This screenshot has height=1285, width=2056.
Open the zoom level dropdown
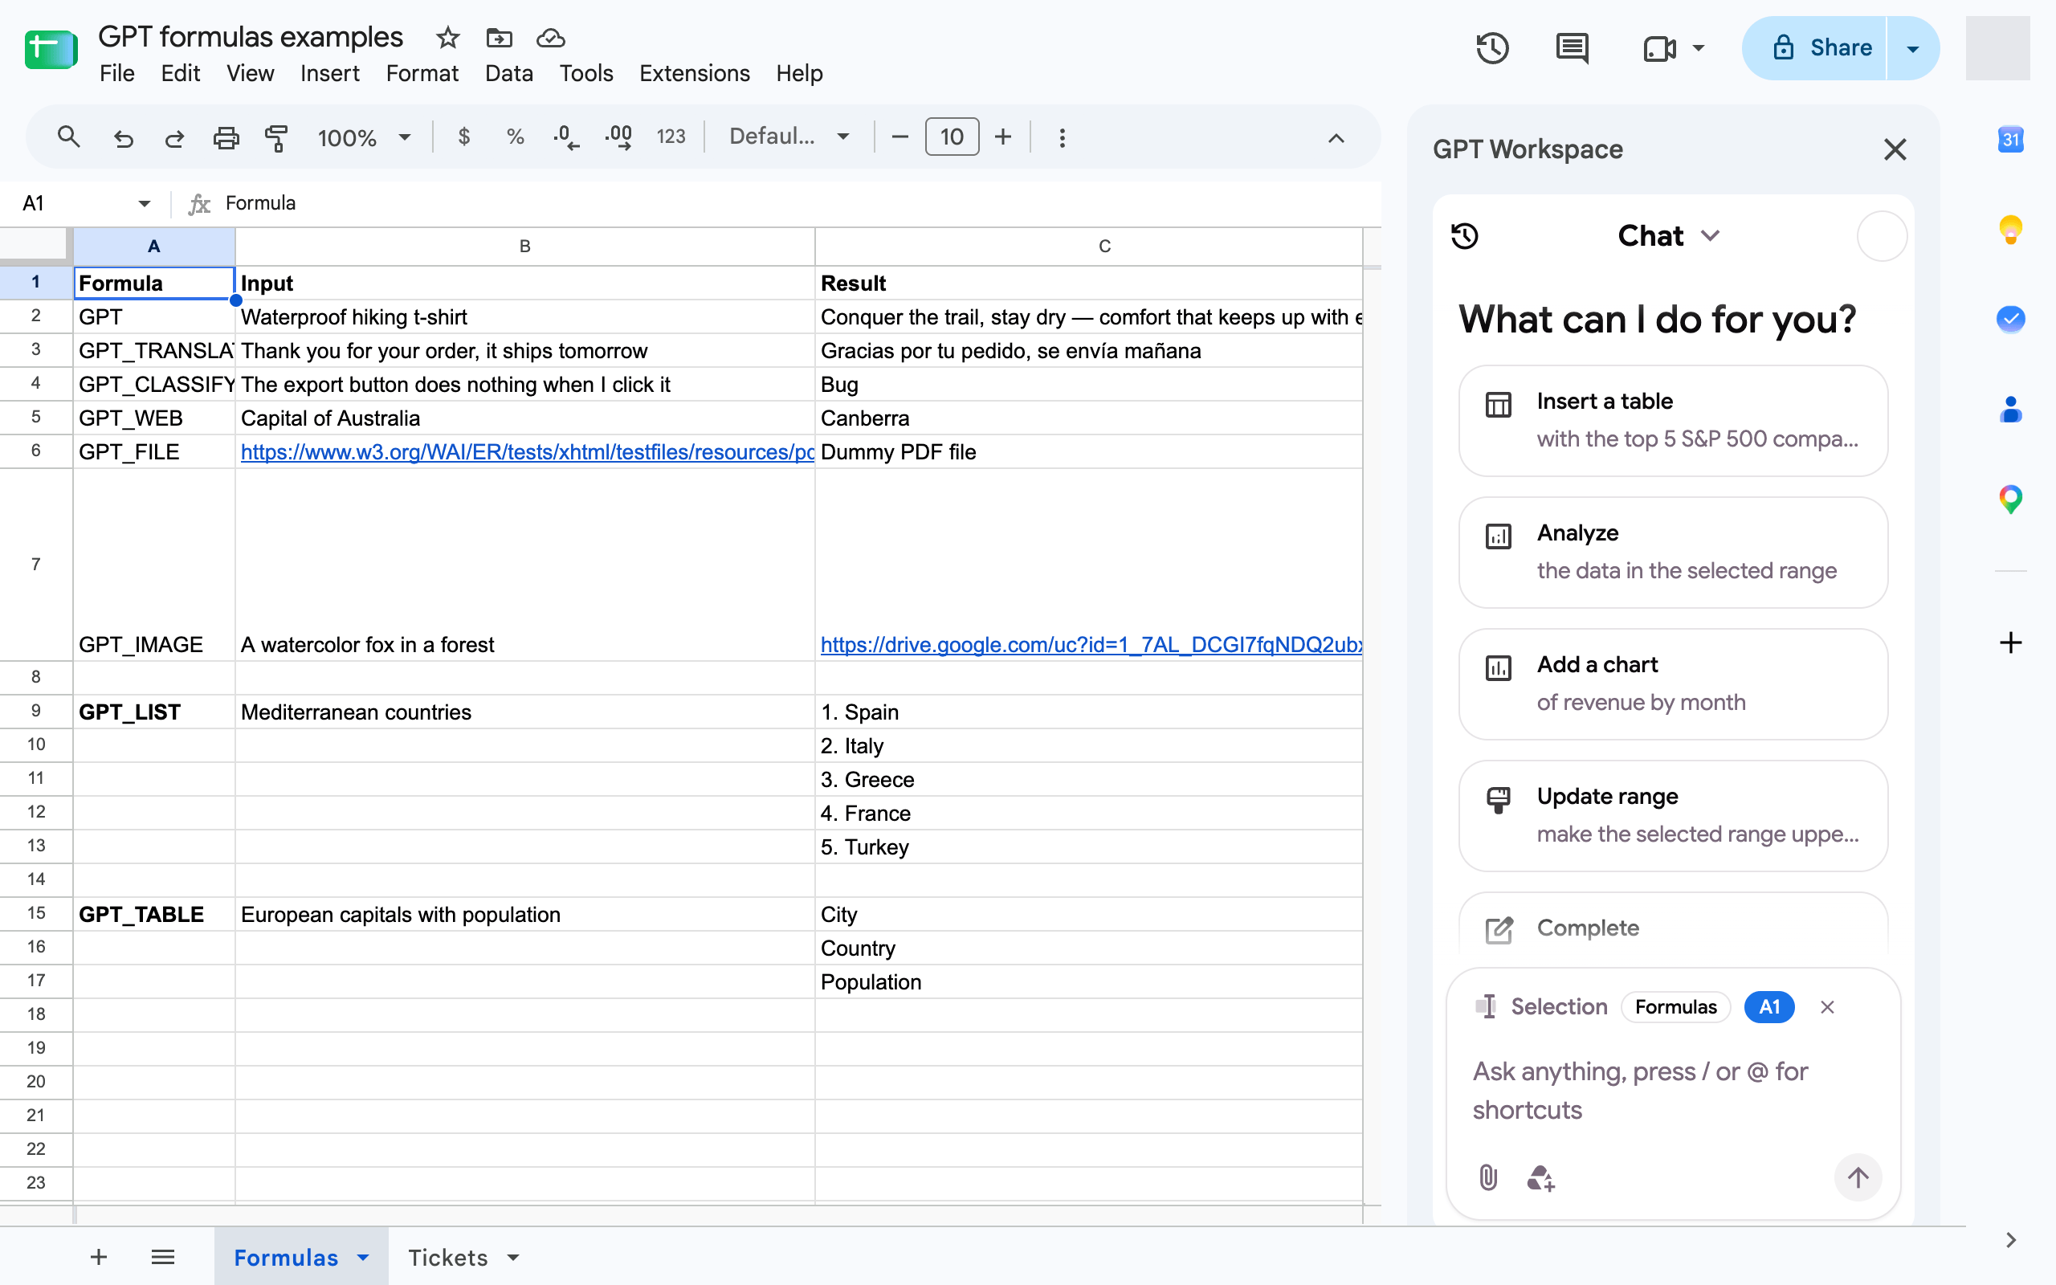coord(364,137)
